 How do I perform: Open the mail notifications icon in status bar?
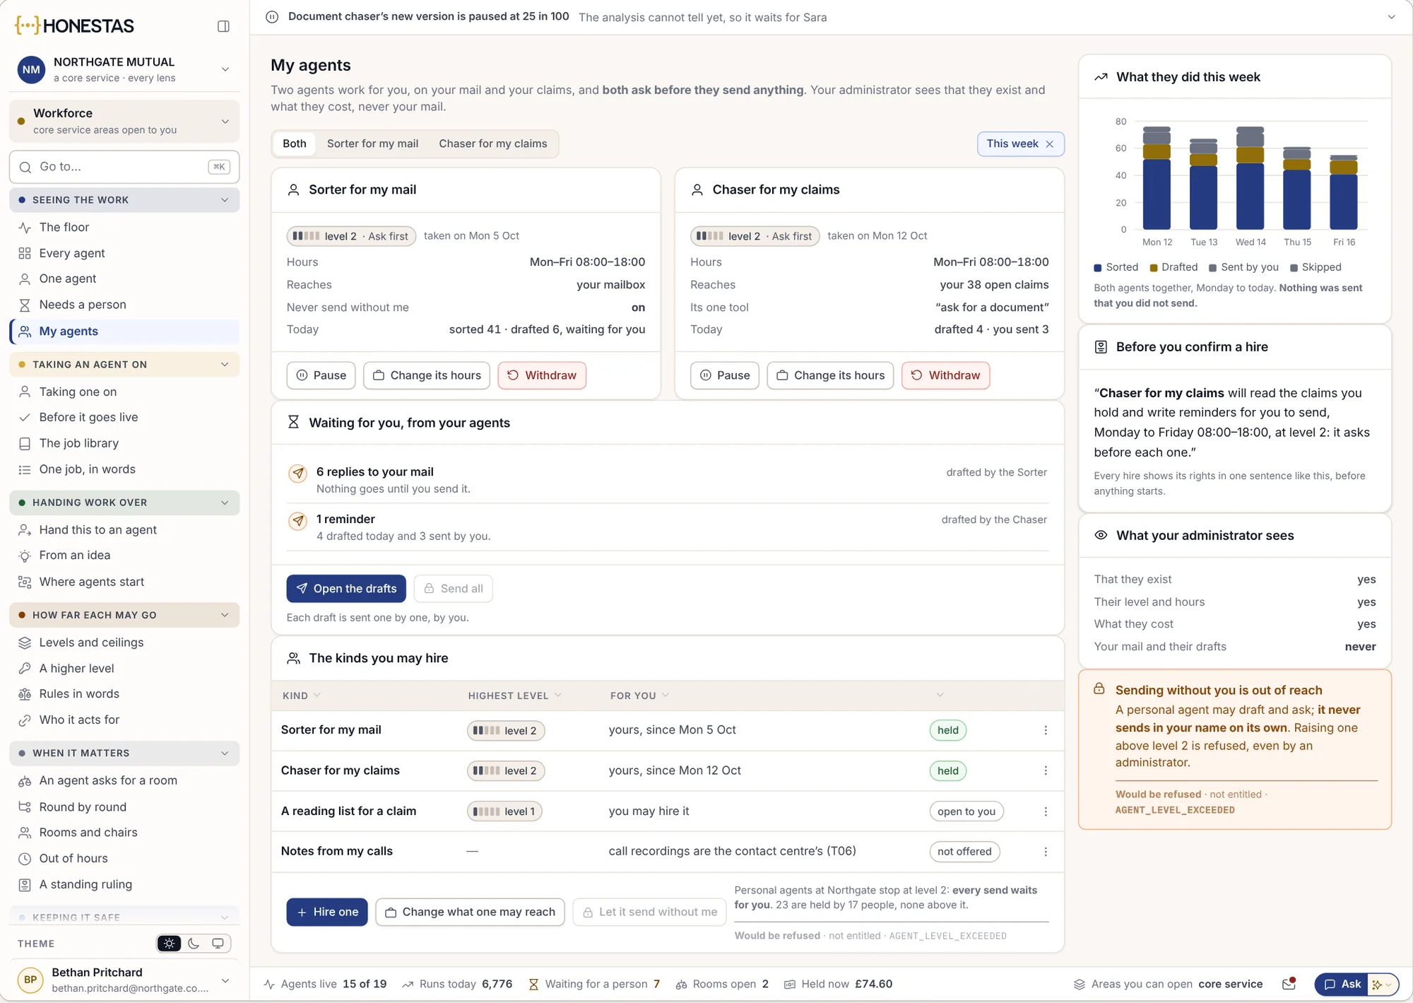[1289, 984]
